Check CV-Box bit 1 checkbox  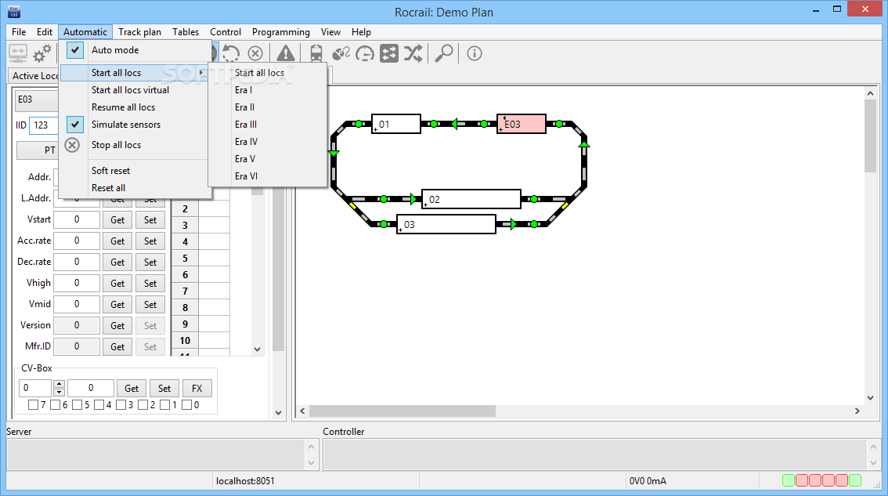point(164,405)
